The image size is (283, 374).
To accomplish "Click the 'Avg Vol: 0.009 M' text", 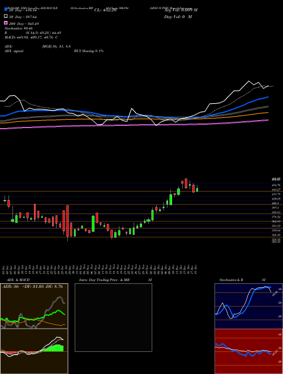I will (x=181, y=10).
